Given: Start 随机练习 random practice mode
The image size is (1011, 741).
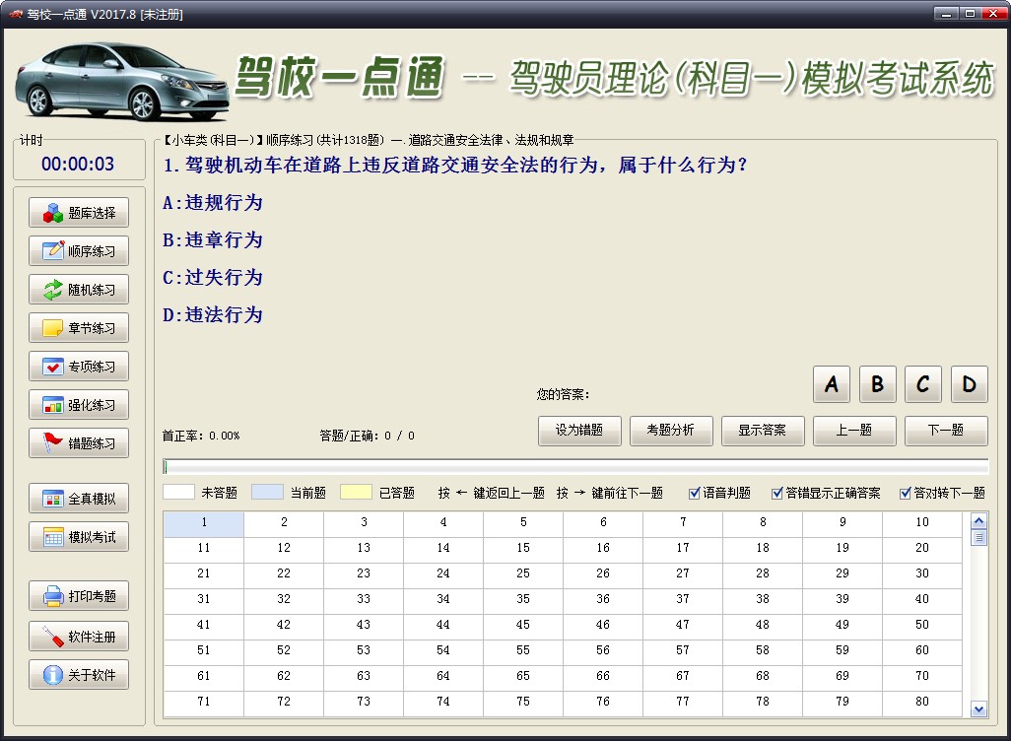Looking at the screenshot, I should coord(77,289).
